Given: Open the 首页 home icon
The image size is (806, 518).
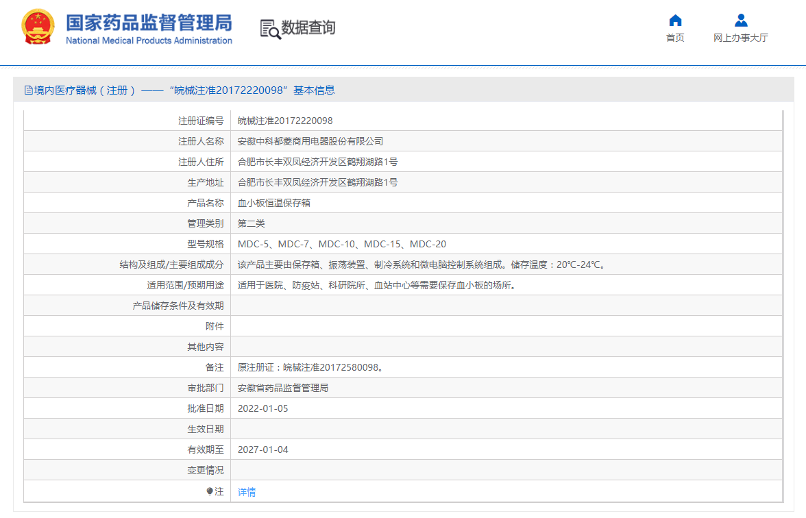Looking at the screenshot, I should point(675,21).
